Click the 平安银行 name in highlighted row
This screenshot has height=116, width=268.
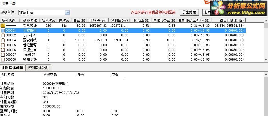click(30, 31)
